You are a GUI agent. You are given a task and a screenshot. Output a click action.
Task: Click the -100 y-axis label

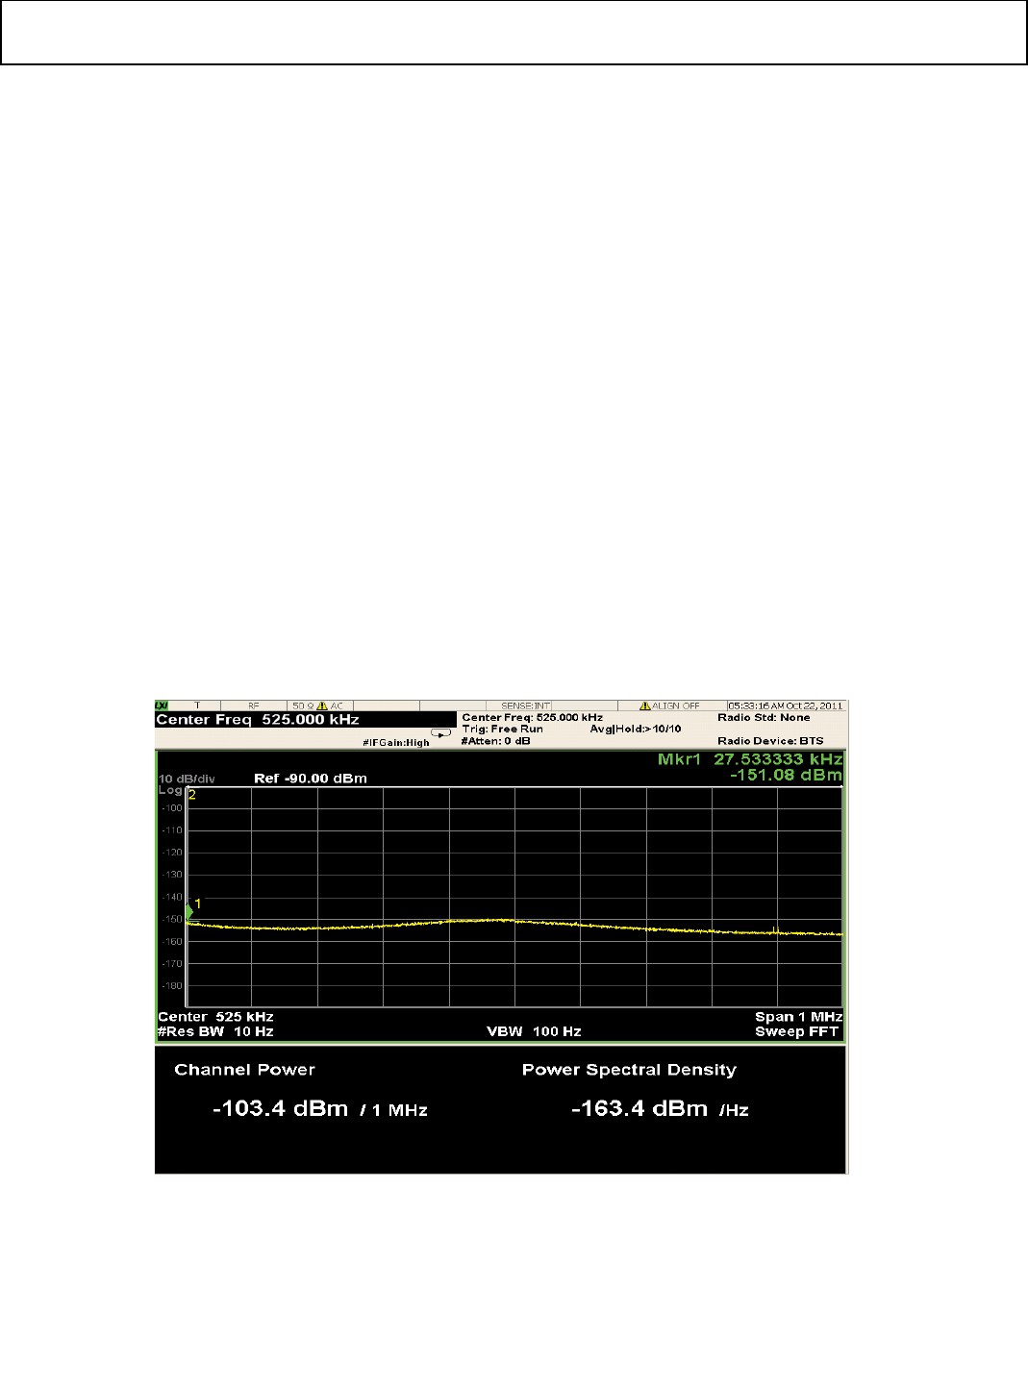(171, 808)
